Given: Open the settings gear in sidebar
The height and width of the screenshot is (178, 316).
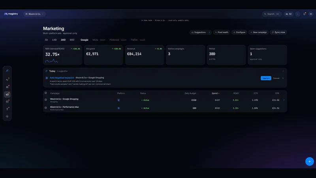Looking at the screenshot, I should [7, 116].
